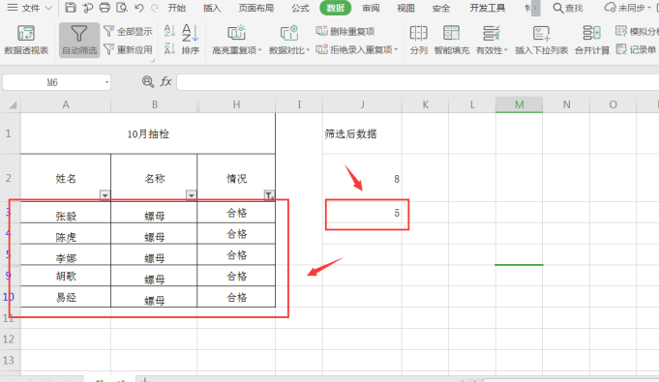Click the 未同步 cloud sync button
Viewport: 659px width, 382px height.
click(627, 8)
